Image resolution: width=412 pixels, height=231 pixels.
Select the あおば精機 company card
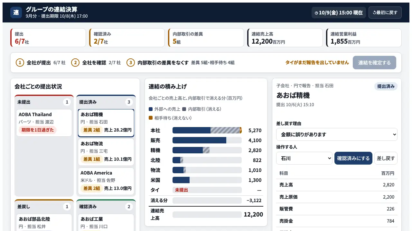(106, 123)
